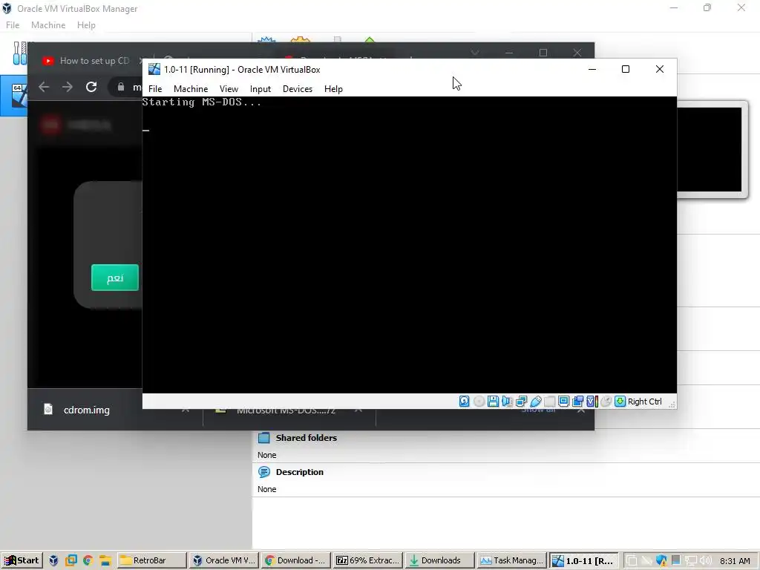Click the shared folders icon in VM status bar

coord(550,402)
